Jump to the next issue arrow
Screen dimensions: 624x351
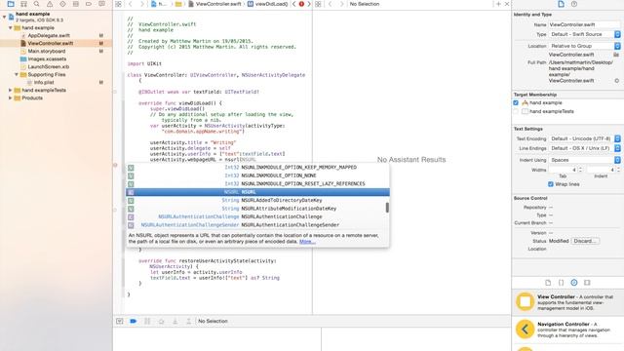pyautogui.click(x=309, y=4)
